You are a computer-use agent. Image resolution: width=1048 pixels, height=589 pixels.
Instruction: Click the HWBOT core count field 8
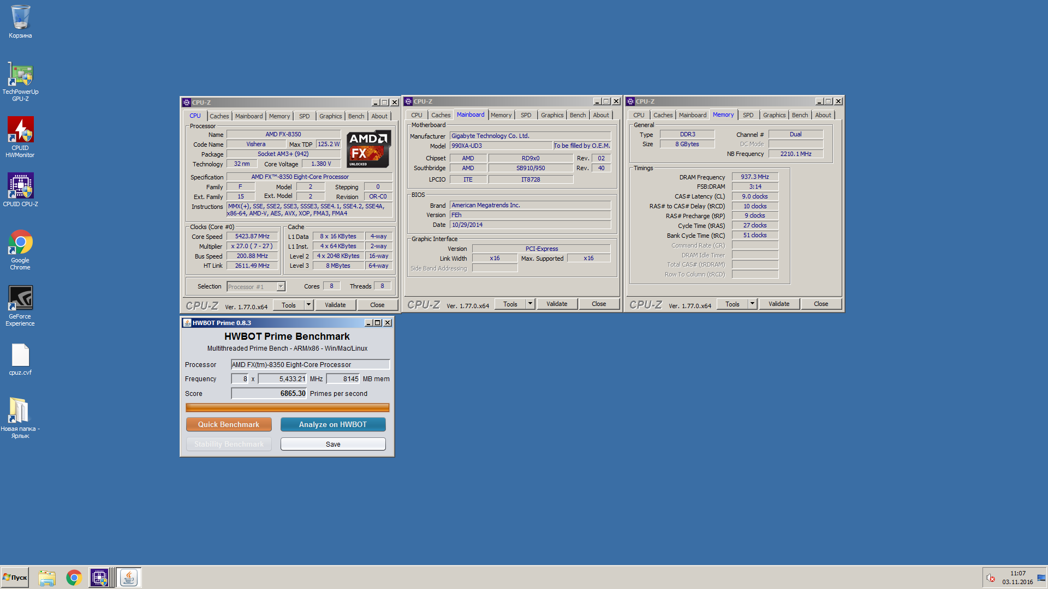coord(240,378)
